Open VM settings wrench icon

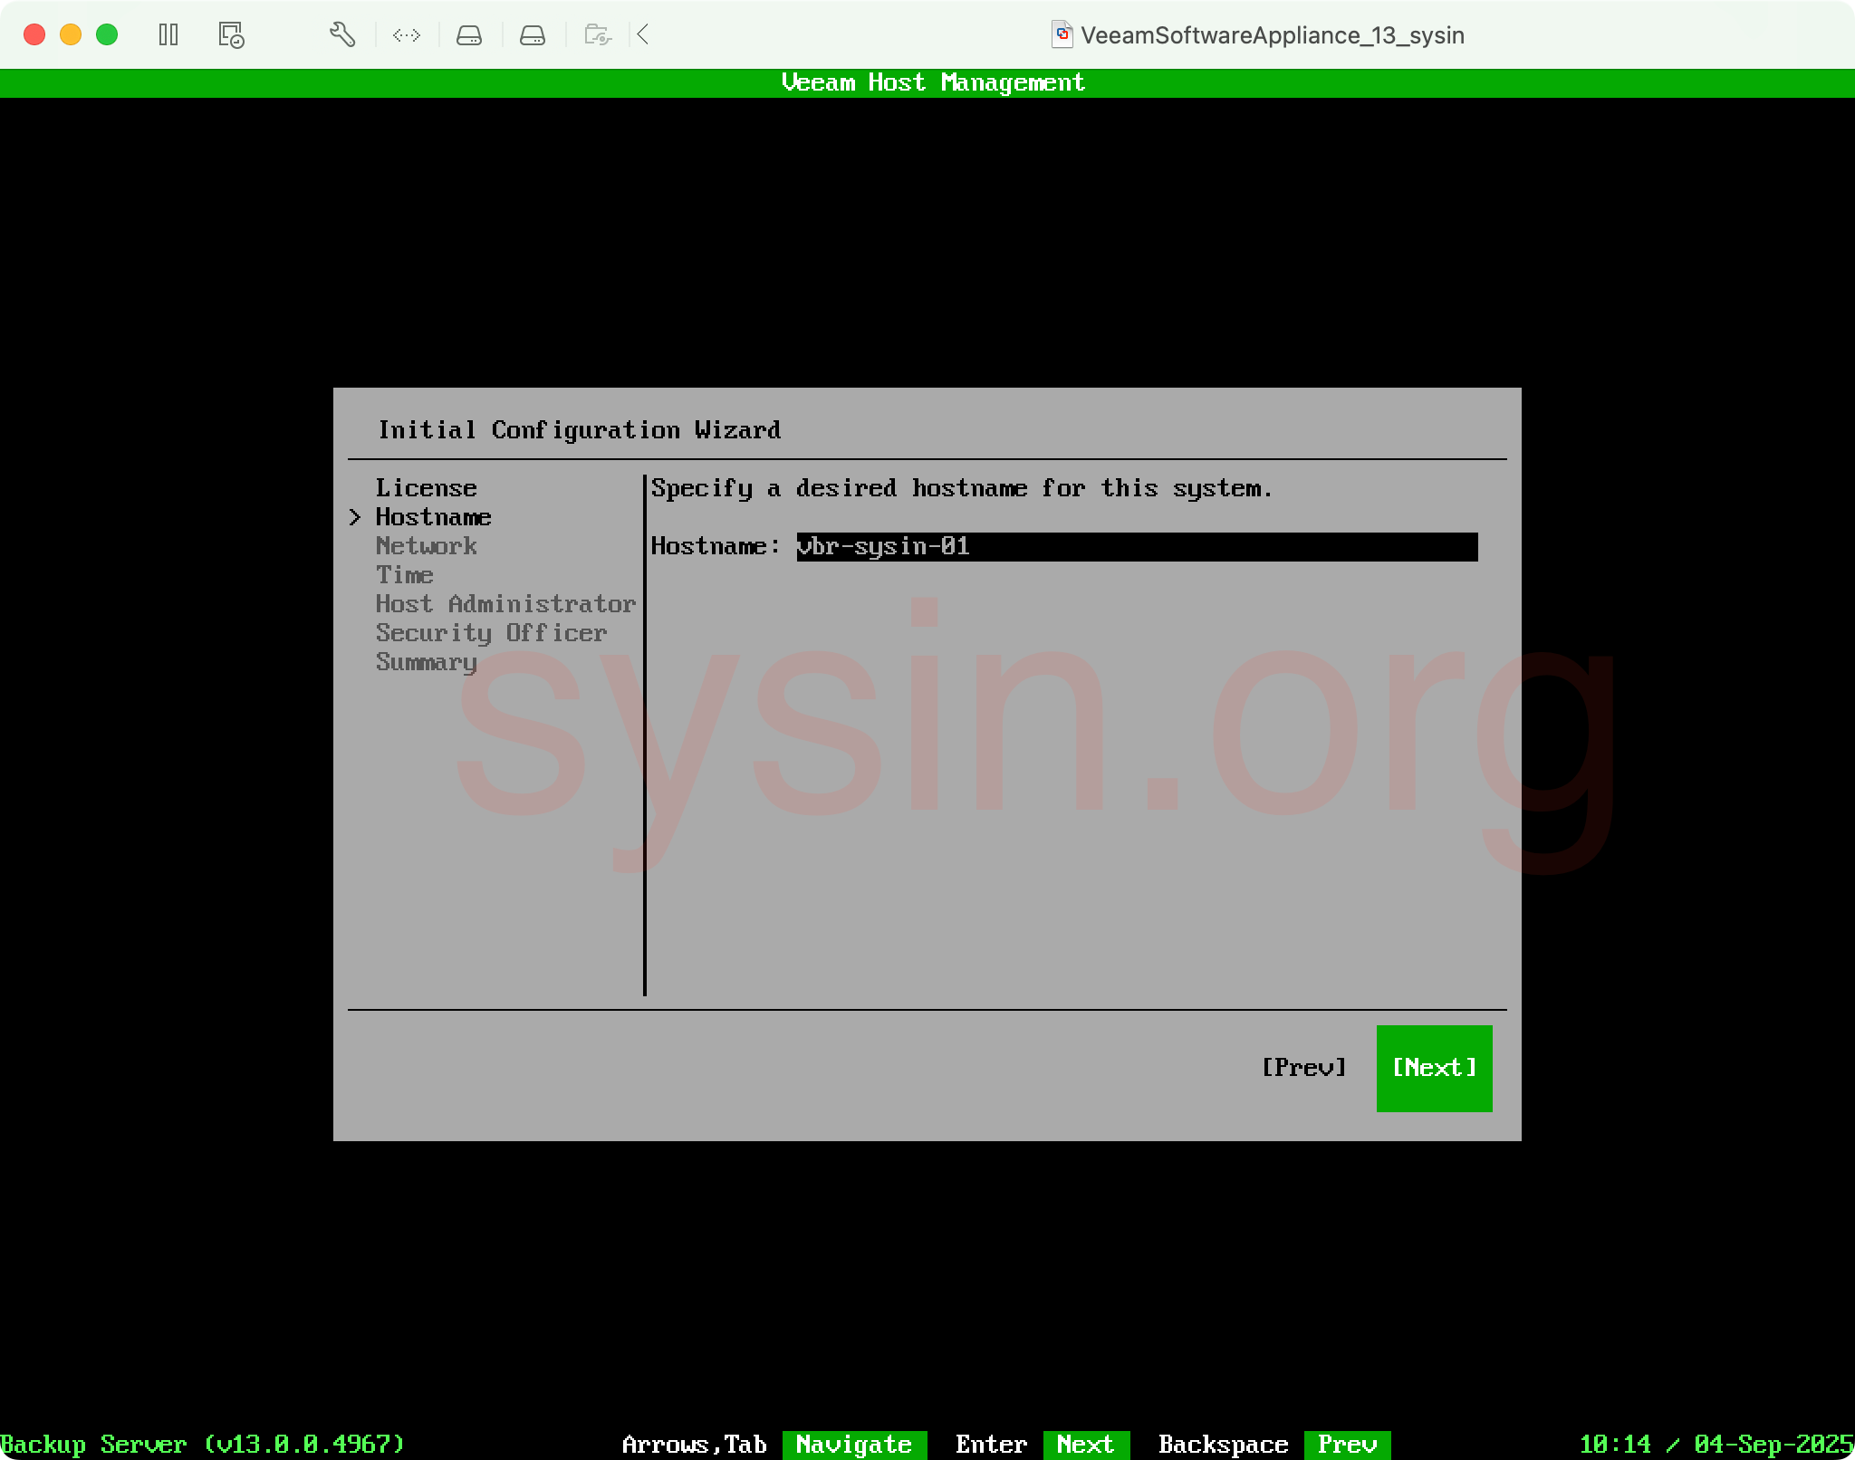point(341,35)
